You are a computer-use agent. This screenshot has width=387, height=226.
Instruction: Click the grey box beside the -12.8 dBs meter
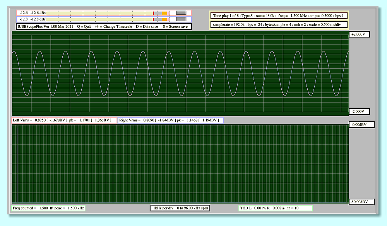(x=181, y=19)
